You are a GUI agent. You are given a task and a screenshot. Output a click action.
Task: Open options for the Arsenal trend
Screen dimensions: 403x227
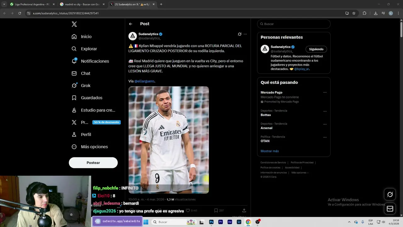pyautogui.click(x=325, y=124)
